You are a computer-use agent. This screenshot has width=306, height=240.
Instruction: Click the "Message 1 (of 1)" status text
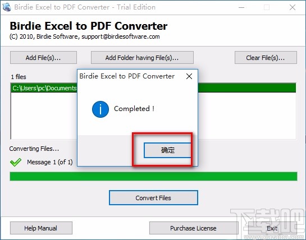coord(50,162)
